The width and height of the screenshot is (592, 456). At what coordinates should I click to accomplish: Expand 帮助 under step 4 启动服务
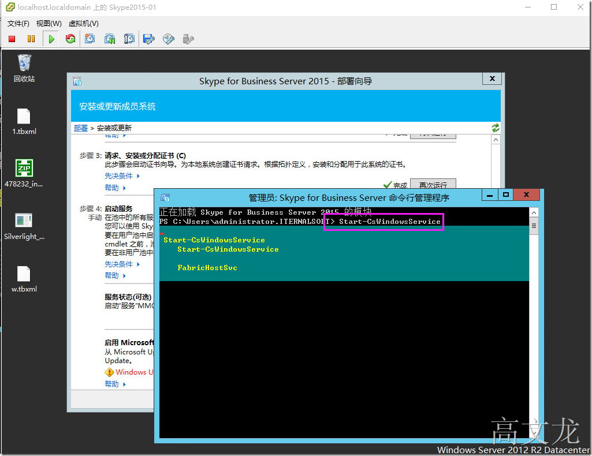click(115, 275)
